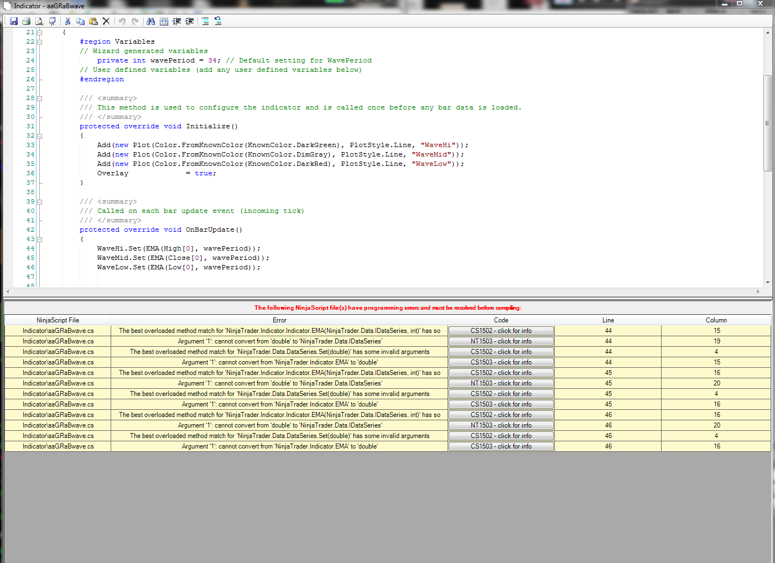Comment out the selected lines

(205, 21)
